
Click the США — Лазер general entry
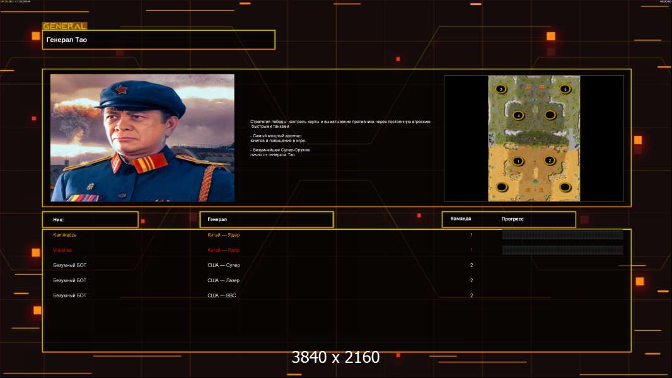(x=223, y=280)
